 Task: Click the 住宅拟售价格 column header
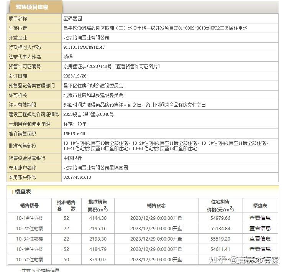(x=220, y=206)
